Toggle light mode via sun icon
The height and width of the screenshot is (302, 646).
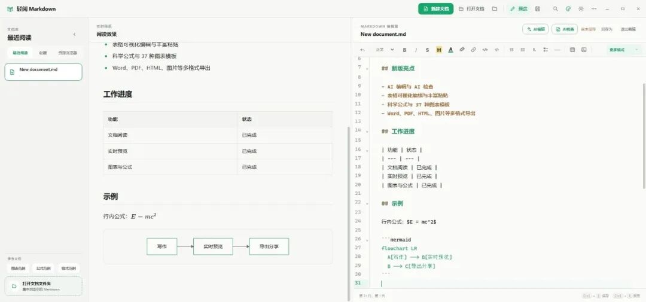[x=581, y=8]
